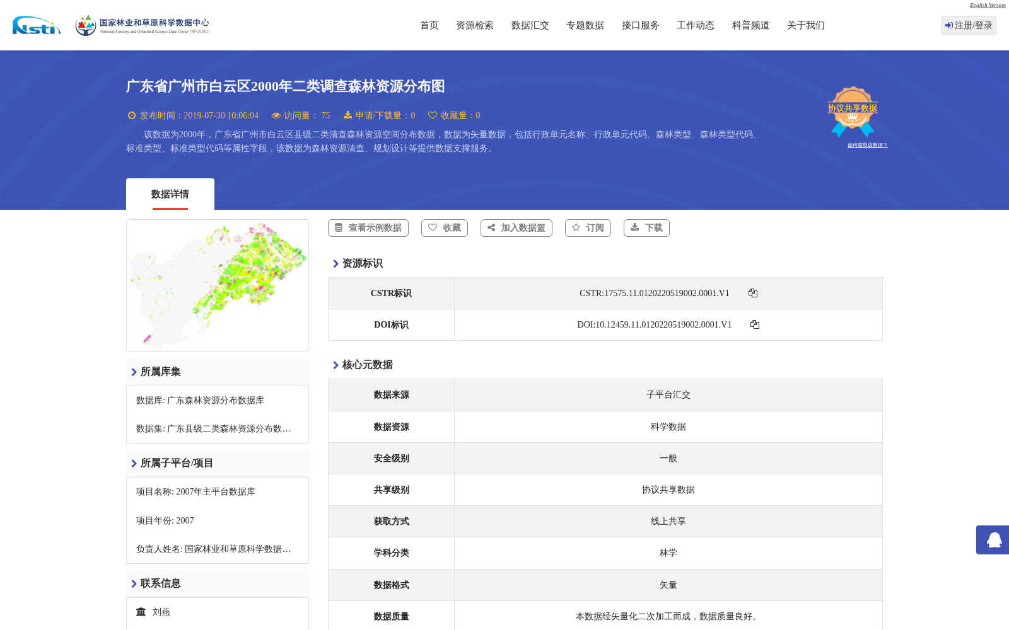Open the QQ customer service chat icon
Viewport: 1009px width, 630px height.
[x=993, y=540]
